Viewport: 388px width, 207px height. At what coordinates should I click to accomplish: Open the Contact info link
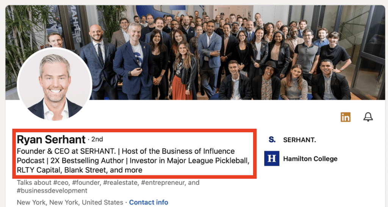149,202
